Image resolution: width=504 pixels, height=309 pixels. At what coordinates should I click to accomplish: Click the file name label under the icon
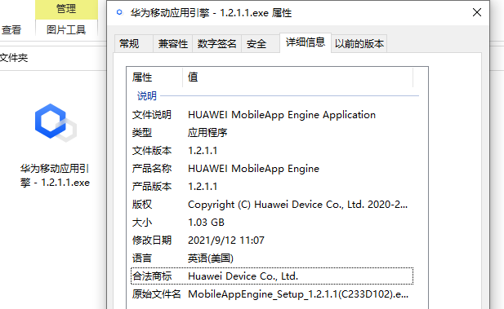pyautogui.click(x=55, y=175)
